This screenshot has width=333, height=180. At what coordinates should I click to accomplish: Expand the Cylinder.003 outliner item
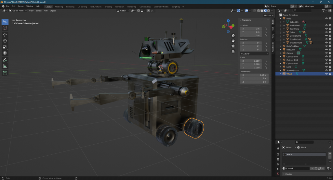pyautogui.click(x=281, y=56)
